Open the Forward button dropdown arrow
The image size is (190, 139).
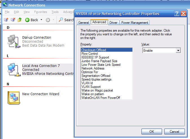pos(53,20)
